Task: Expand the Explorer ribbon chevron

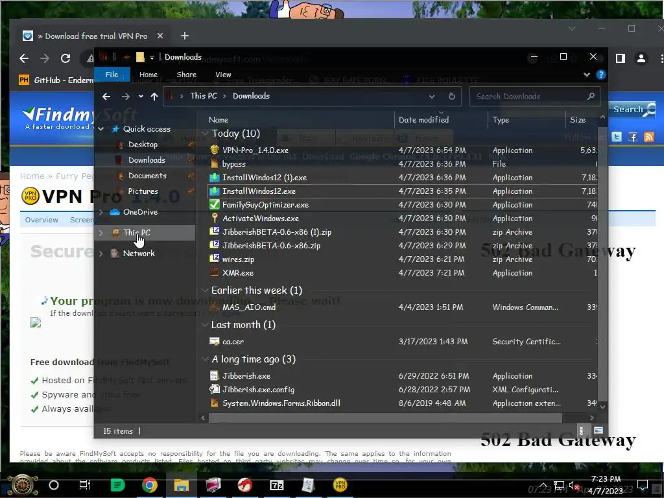Action: click(586, 75)
